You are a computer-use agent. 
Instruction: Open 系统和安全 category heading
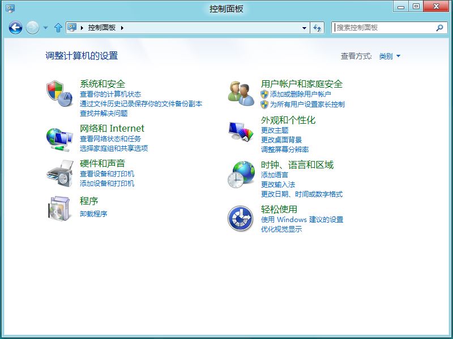[x=102, y=84]
